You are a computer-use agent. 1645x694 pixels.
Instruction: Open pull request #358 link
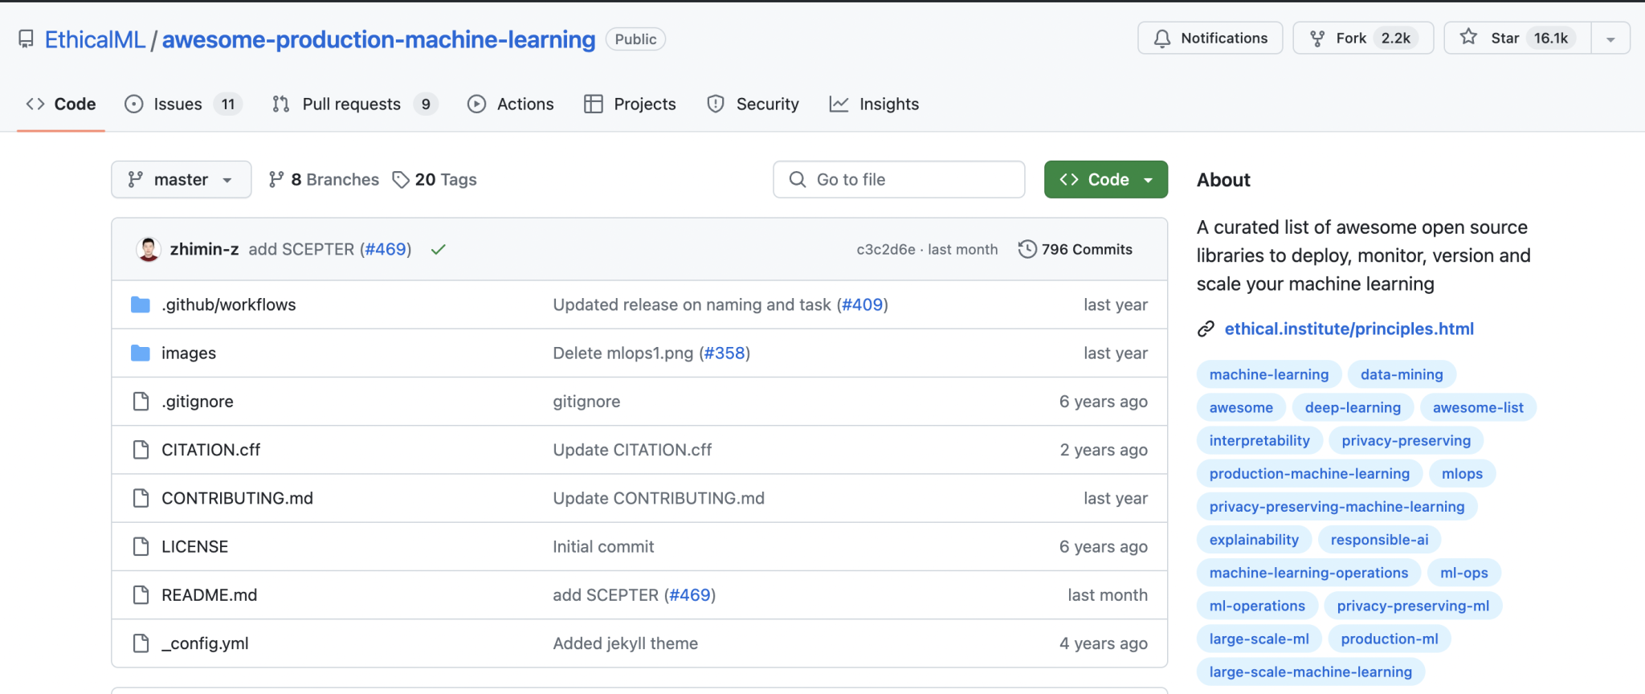point(725,353)
